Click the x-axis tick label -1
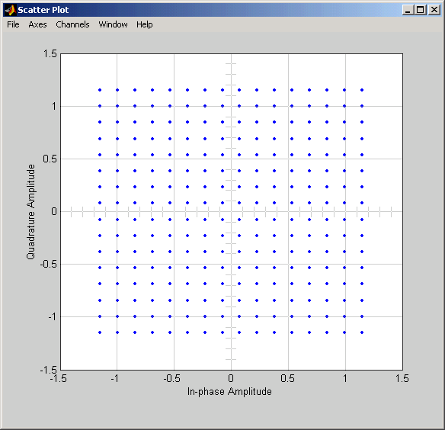Screen dimensions: 445x430 [x=114, y=378]
